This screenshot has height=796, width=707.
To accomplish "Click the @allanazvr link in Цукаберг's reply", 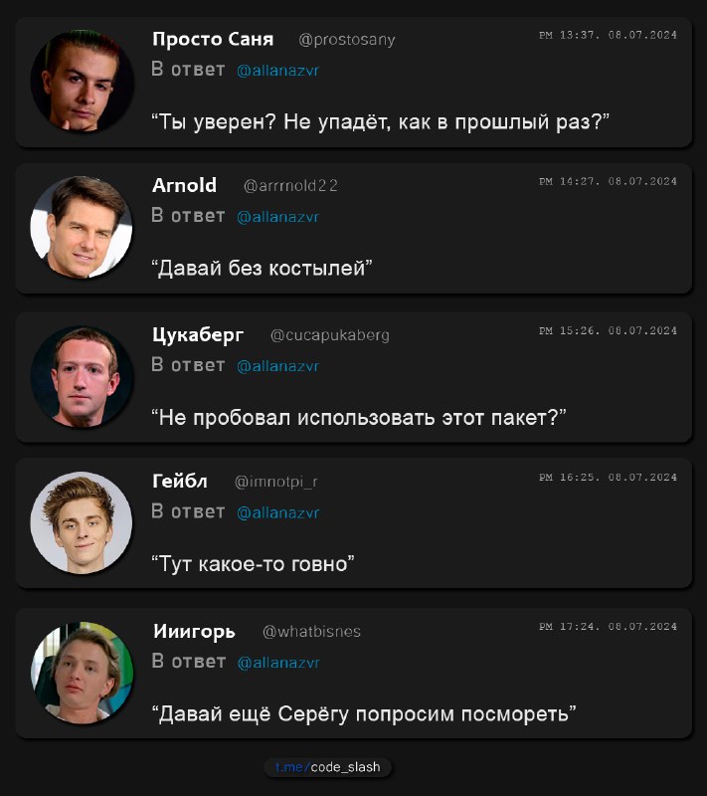I will point(278,366).
